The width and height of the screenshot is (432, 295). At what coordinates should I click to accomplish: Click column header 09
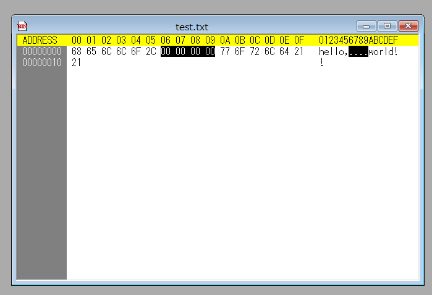(x=210, y=40)
